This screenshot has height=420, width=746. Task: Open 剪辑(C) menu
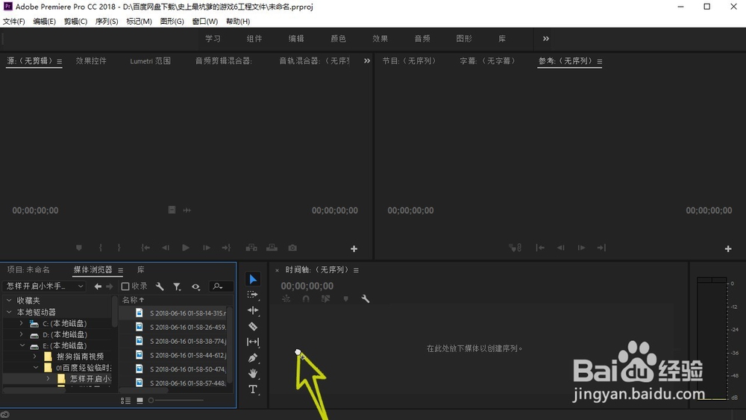pos(75,22)
